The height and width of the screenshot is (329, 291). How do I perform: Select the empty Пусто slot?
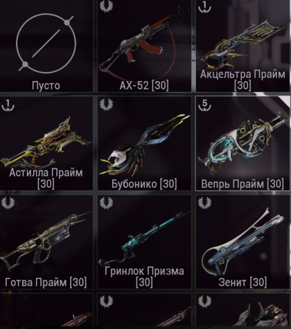click(x=46, y=46)
